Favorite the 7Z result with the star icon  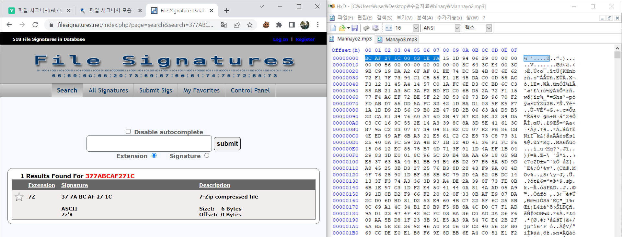pos(19,197)
